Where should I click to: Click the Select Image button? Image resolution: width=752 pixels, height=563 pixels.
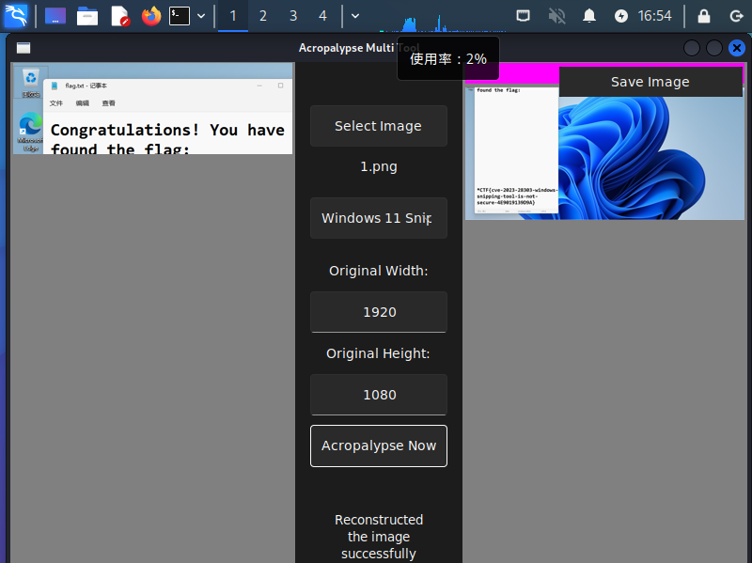pyautogui.click(x=378, y=126)
